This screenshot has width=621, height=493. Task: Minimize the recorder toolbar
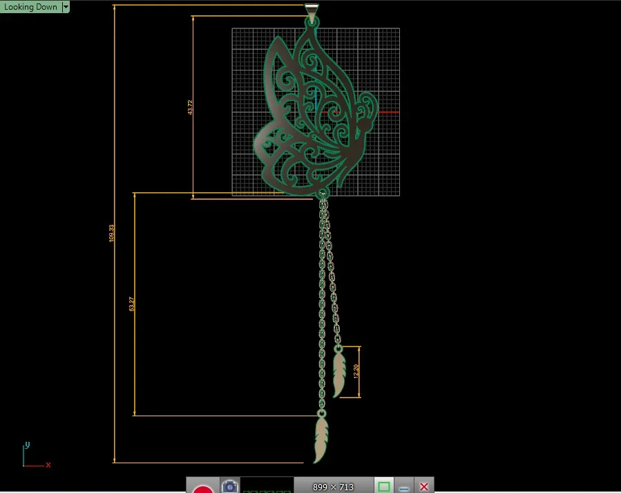(404, 487)
